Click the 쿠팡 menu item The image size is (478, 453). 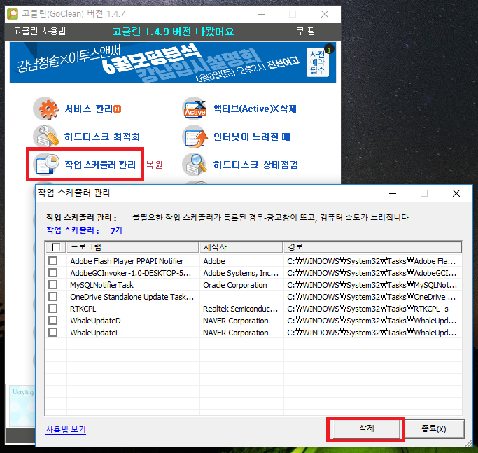click(x=306, y=31)
